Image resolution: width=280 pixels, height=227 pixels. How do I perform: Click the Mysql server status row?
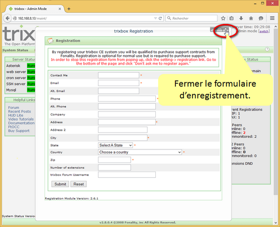21,90
